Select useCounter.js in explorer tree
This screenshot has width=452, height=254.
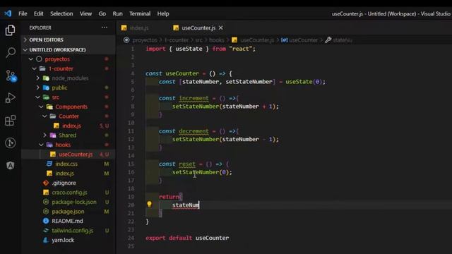click(76, 155)
